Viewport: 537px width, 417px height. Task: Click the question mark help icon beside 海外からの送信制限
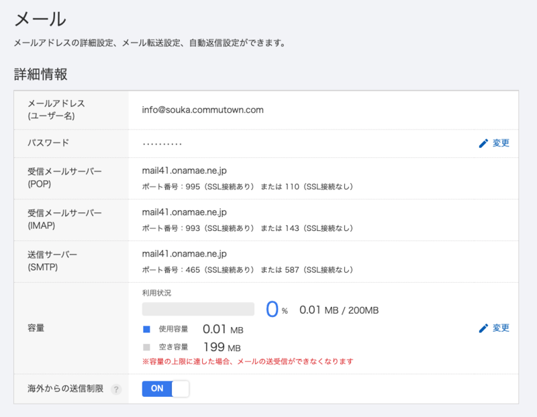click(x=116, y=389)
